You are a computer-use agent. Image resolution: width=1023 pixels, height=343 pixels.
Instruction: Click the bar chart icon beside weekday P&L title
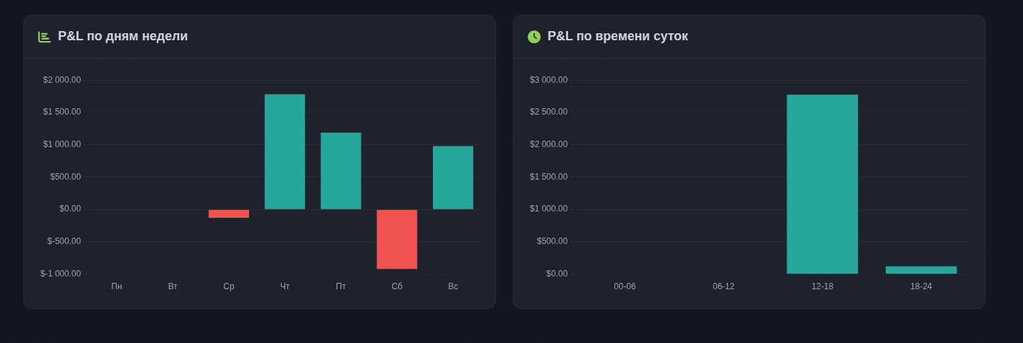coord(45,37)
